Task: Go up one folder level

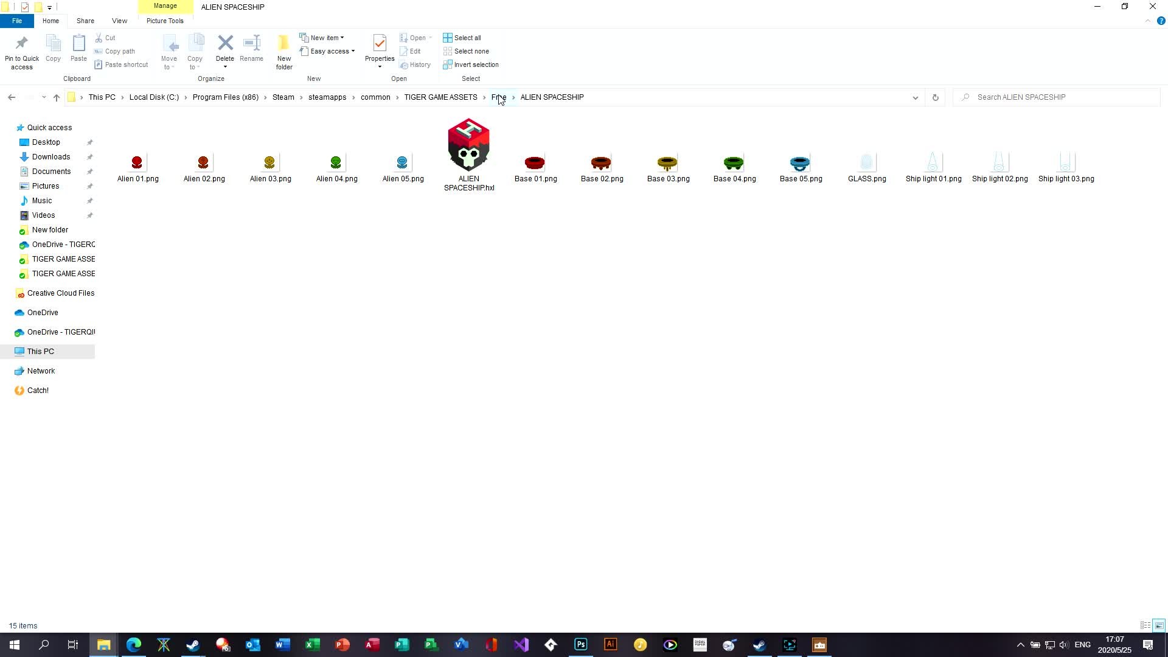Action: [57, 97]
